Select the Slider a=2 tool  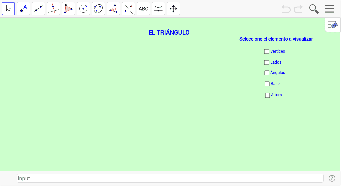click(x=158, y=9)
